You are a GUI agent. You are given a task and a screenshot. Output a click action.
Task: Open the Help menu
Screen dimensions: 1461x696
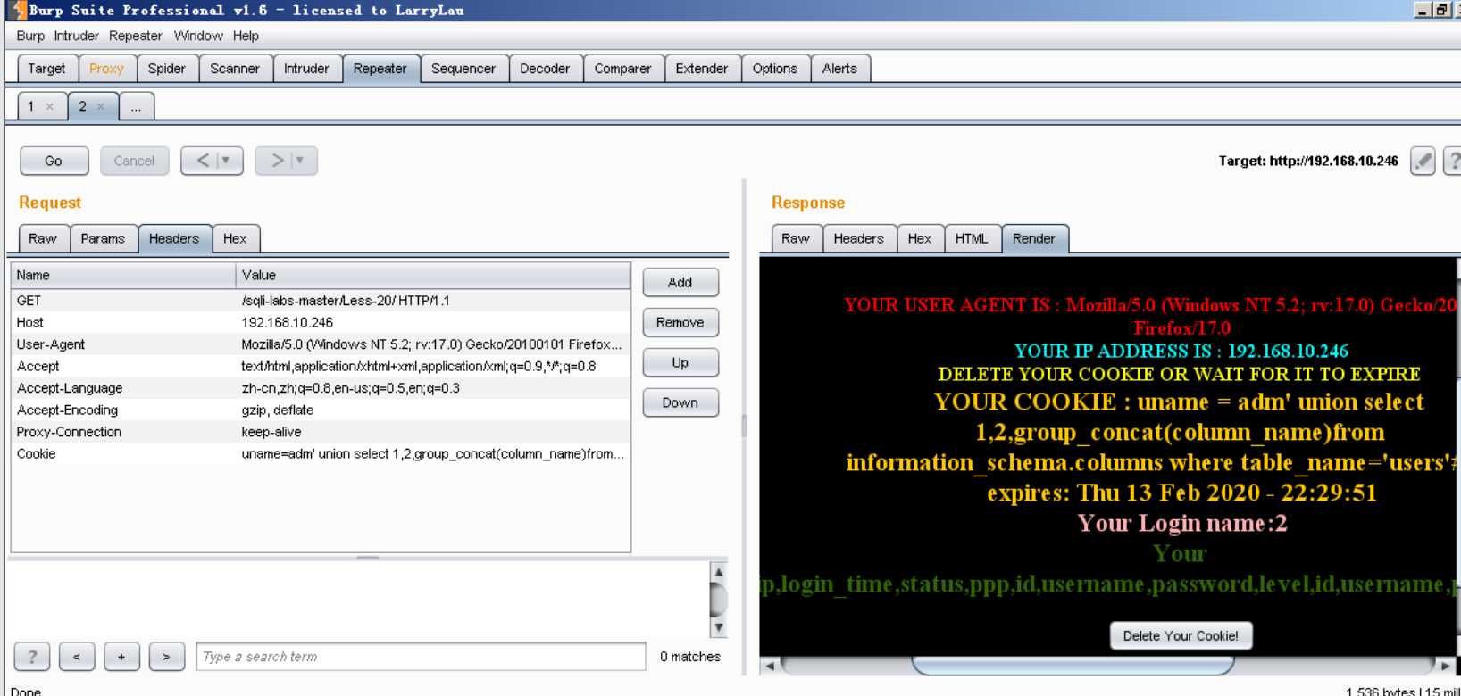coord(246,36)
